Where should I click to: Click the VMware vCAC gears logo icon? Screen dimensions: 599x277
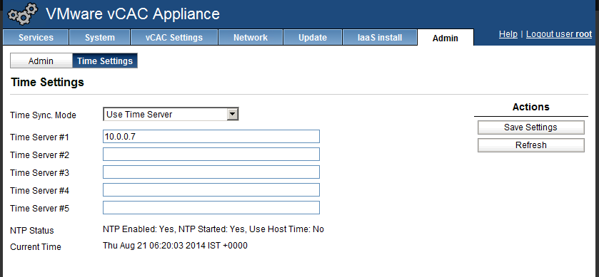(x=23, y=14)
